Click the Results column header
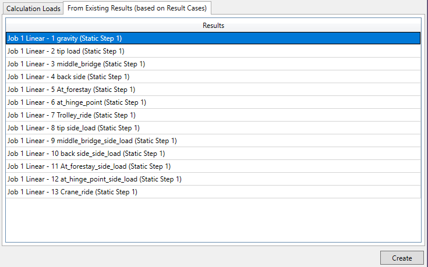This screenshot has width=428, height=267. (213, 26)
